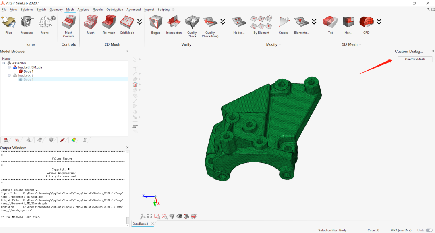Viewport: 435px width, 233px height.
Task: Activate freeform zoom region tool
Action: coord(164,216)
